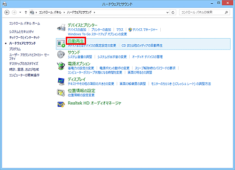Open the ディスプレイ heading link
Image resolution: width=235 pixels, height=170 pixels.
tap(77, 80)
